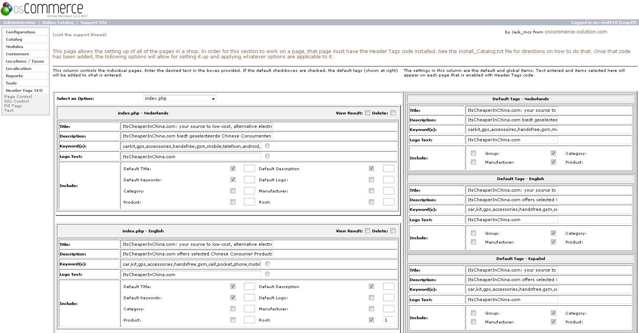Open oscommerce-solution.com link
639x333 pixels.
tap(576, 32)
